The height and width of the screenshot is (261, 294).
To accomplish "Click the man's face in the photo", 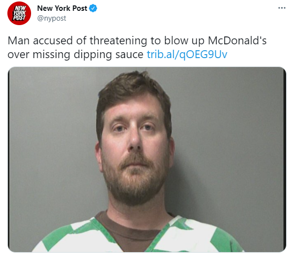I will point(135,144).
